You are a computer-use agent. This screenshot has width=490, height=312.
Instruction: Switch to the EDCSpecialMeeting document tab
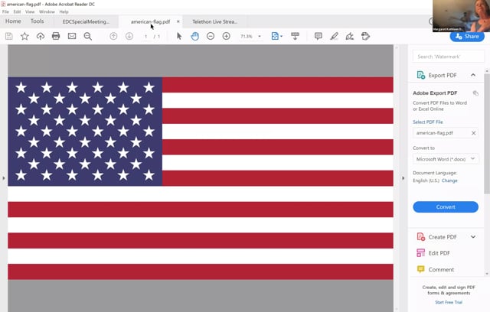[x=86, y=21]
